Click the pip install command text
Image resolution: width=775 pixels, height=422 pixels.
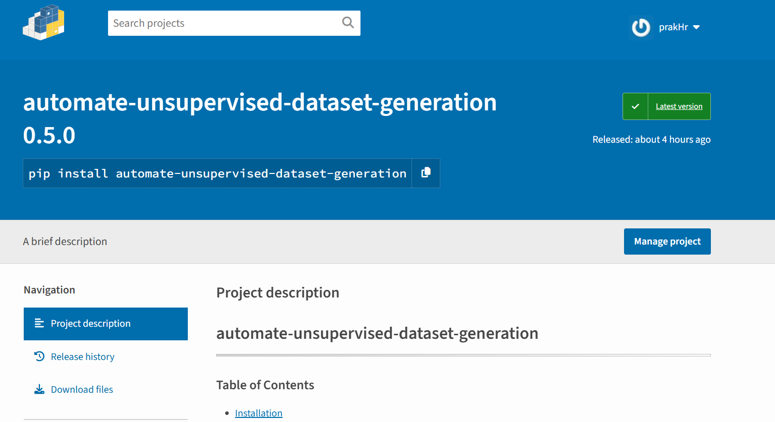218,173
